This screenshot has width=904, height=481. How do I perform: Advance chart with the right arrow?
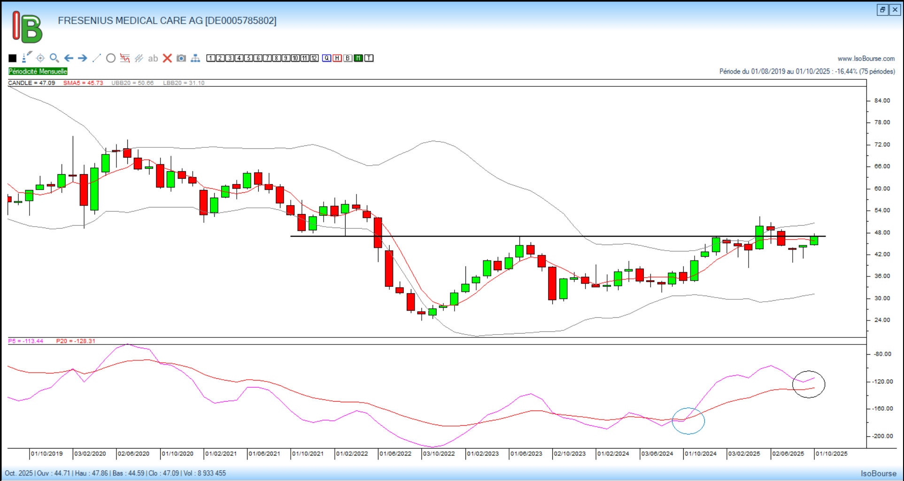[83, 58]
